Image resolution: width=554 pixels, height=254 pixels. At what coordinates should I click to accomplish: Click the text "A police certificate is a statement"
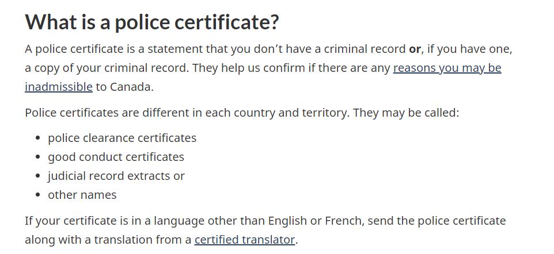(115, 49)
